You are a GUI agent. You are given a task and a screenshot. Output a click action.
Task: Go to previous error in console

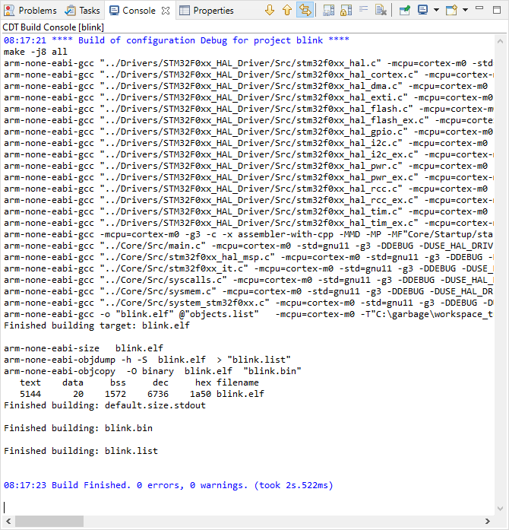(287, 10)
